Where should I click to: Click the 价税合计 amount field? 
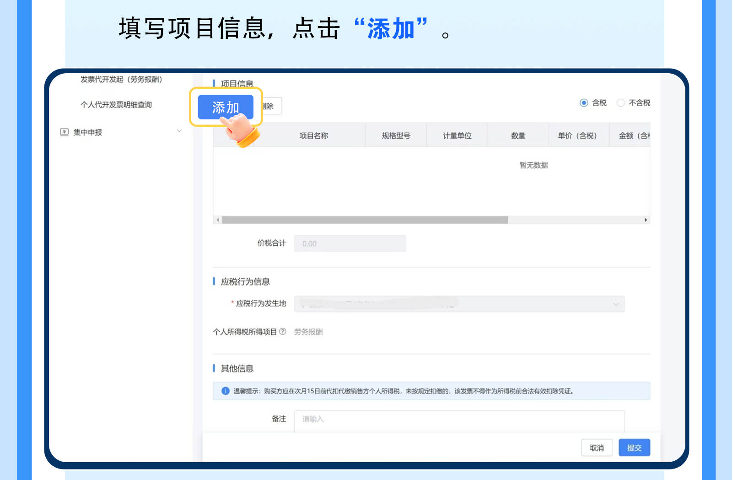coord(350,243)
